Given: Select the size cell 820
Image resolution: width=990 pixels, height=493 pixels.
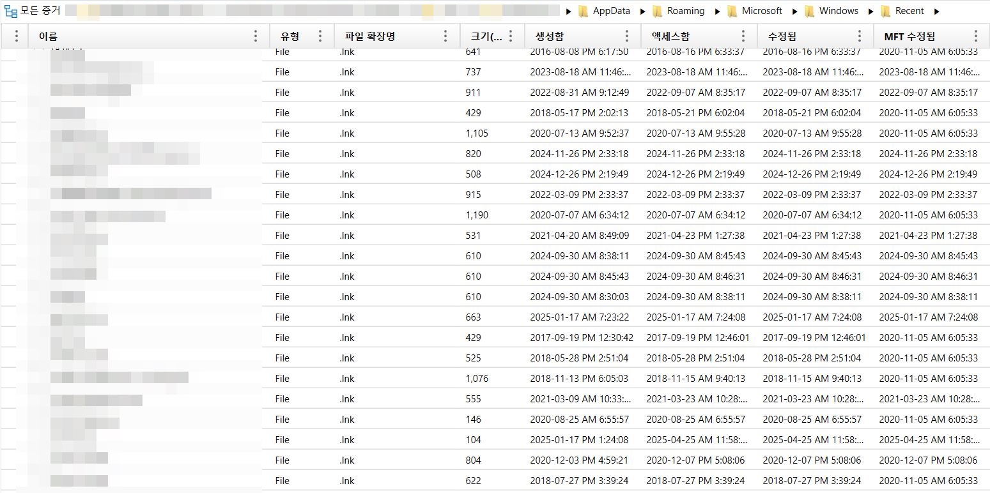Looking at the screenshot, I should click(474, 154).
